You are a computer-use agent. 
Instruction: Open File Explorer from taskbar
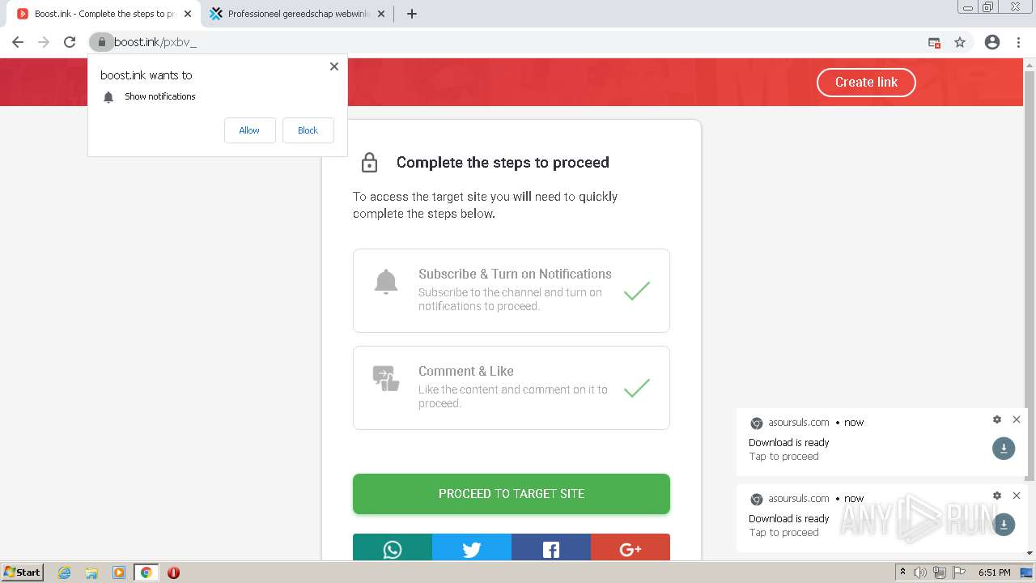tap(91, 572)
